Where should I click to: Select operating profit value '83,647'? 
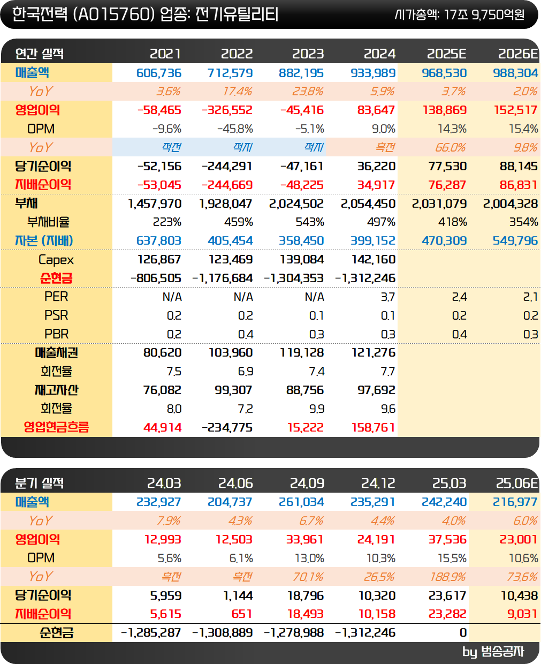click(376, 110)
